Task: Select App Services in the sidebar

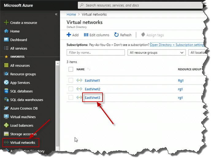Action: click(x=20, y=83)
